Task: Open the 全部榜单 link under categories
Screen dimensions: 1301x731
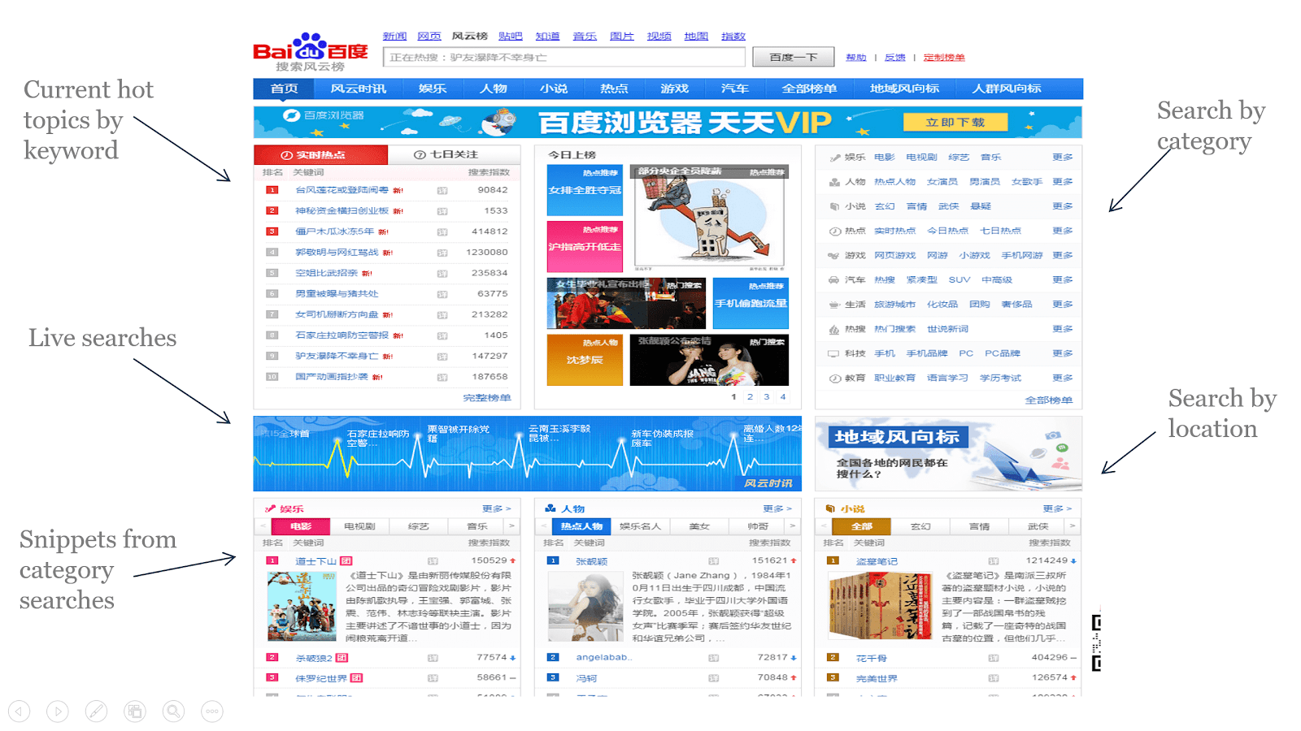Action: pyautogui.click(x=1049, y=400)
